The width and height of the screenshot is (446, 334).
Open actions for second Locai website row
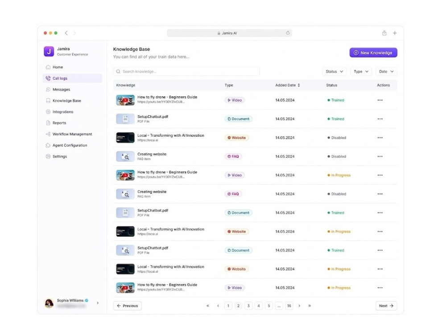click(380, 232)
